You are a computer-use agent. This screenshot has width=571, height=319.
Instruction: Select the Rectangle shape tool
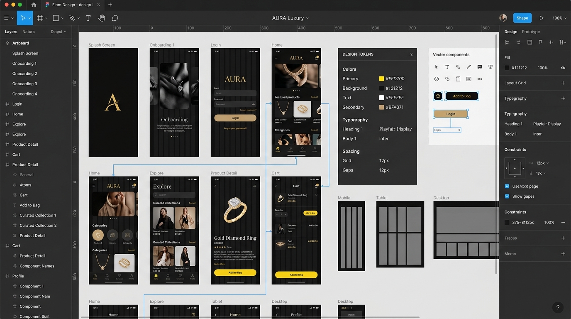[x=56, y=18]
